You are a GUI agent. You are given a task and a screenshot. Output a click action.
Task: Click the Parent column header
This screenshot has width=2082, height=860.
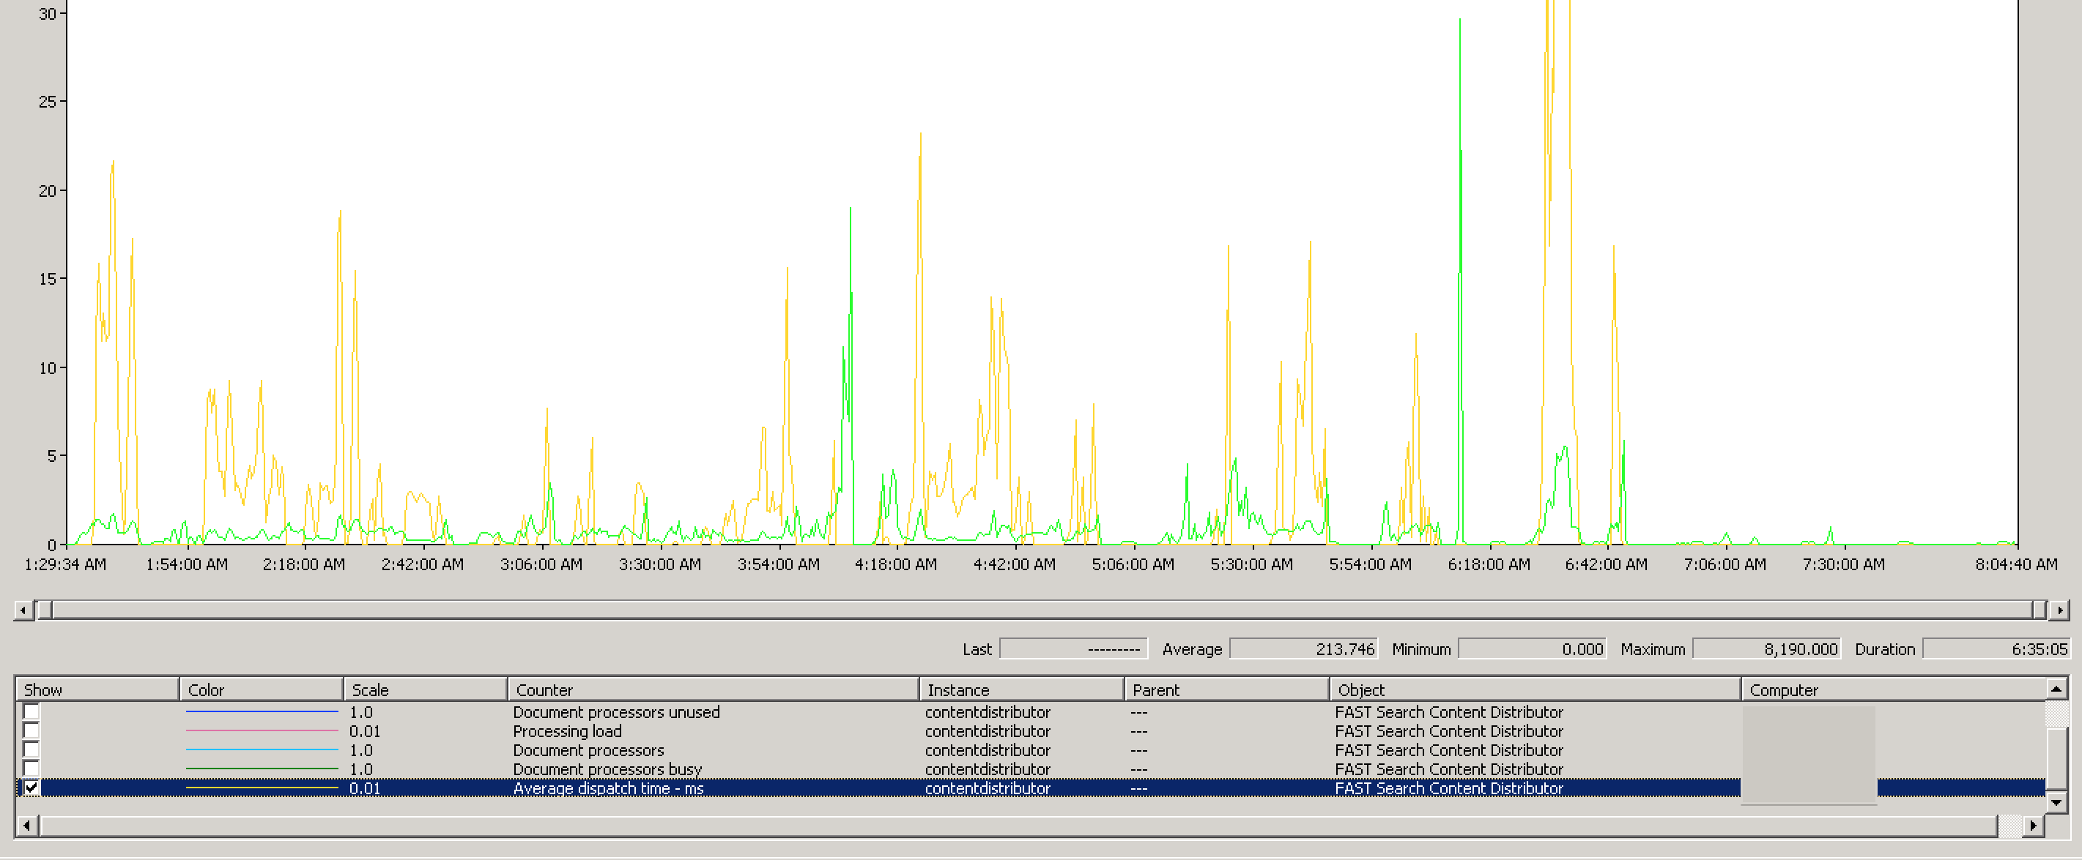coord(1227,689)
